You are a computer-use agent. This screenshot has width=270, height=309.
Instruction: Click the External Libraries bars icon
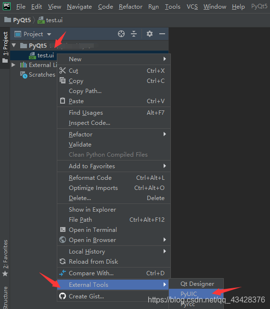24,65
